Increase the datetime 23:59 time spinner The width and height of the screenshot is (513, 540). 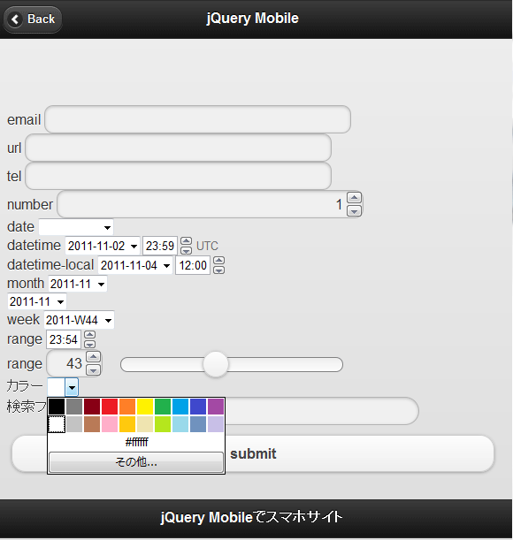186,241
